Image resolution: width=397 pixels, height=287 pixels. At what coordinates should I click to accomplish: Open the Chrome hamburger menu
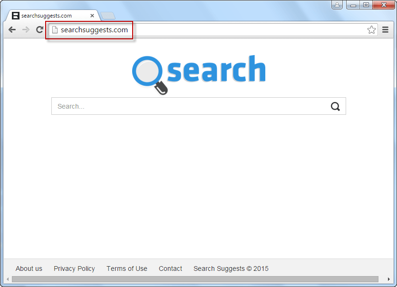386,30
